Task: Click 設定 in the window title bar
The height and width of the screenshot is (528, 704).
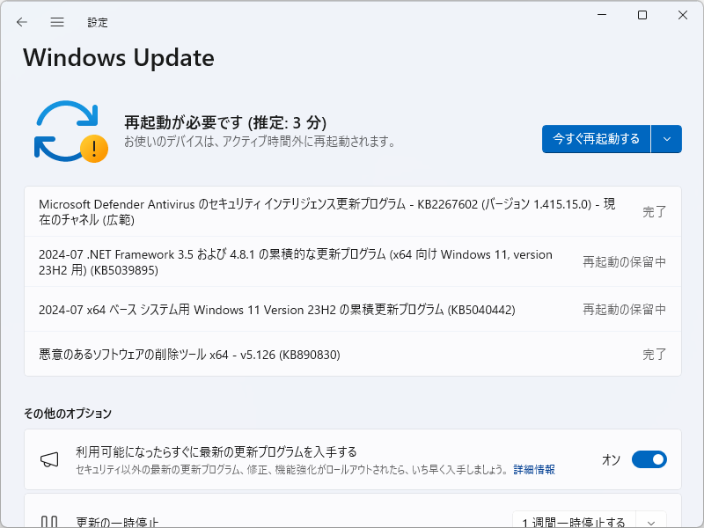Action: tap(98, 22)
